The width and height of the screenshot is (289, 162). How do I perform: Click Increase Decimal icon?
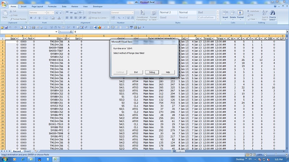(128, 18)
